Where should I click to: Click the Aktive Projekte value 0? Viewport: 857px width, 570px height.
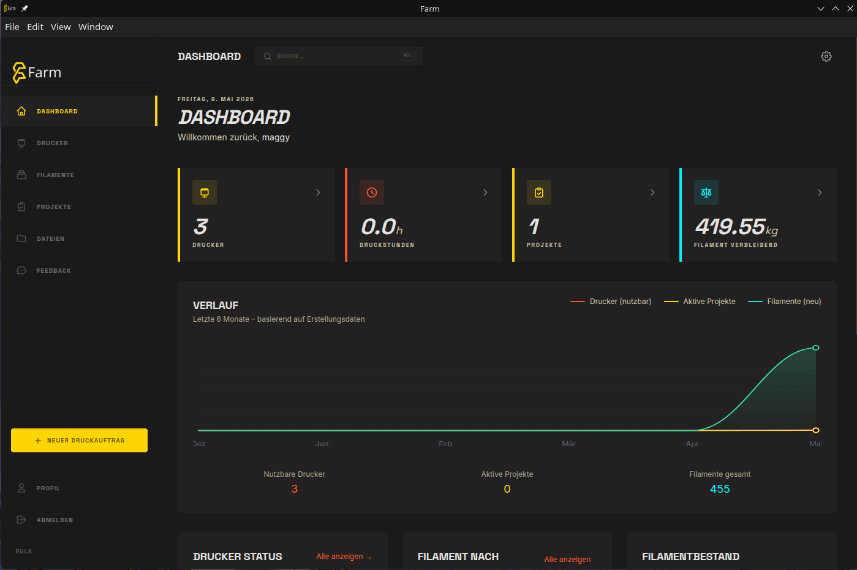507,489
